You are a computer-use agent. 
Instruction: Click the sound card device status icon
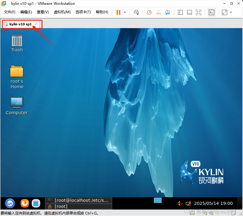pyautogui.click(x=211, y=213)
